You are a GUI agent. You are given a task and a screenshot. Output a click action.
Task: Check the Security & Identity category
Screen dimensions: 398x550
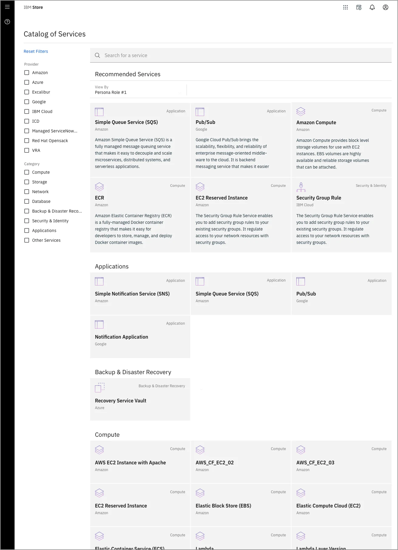27,221
